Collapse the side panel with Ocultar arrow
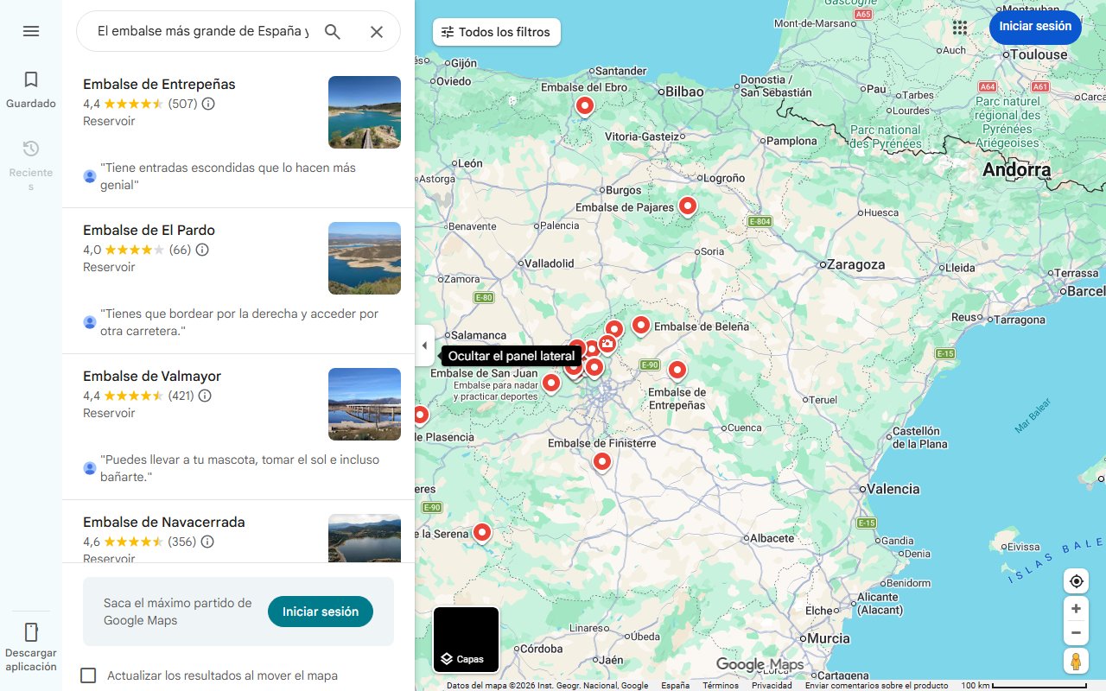 424,345
